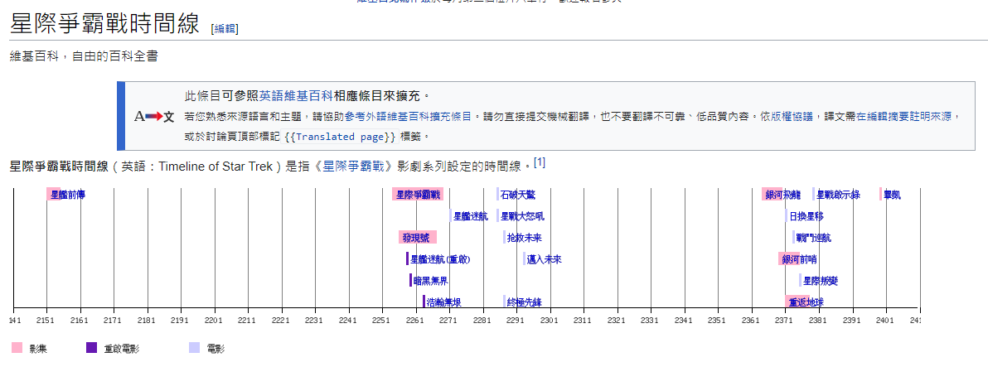Open the 星戰啟示錄 film entry

tap(837, 195)
